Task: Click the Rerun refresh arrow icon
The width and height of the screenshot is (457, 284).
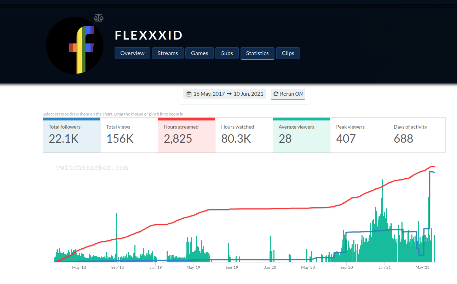Action: [x=276, y=94]
